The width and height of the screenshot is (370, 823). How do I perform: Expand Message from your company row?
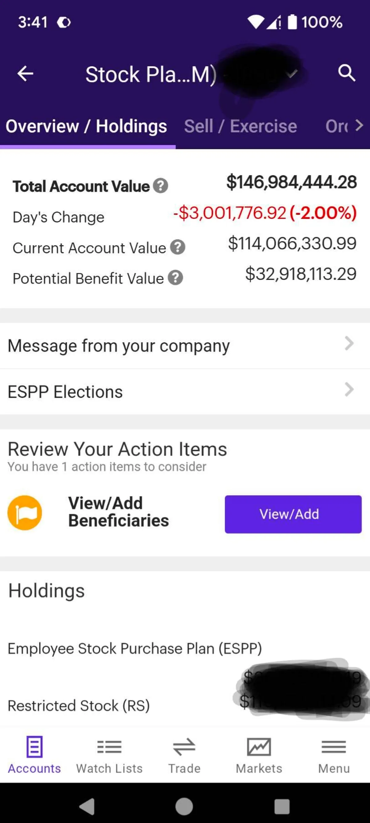tap(185, 345)
